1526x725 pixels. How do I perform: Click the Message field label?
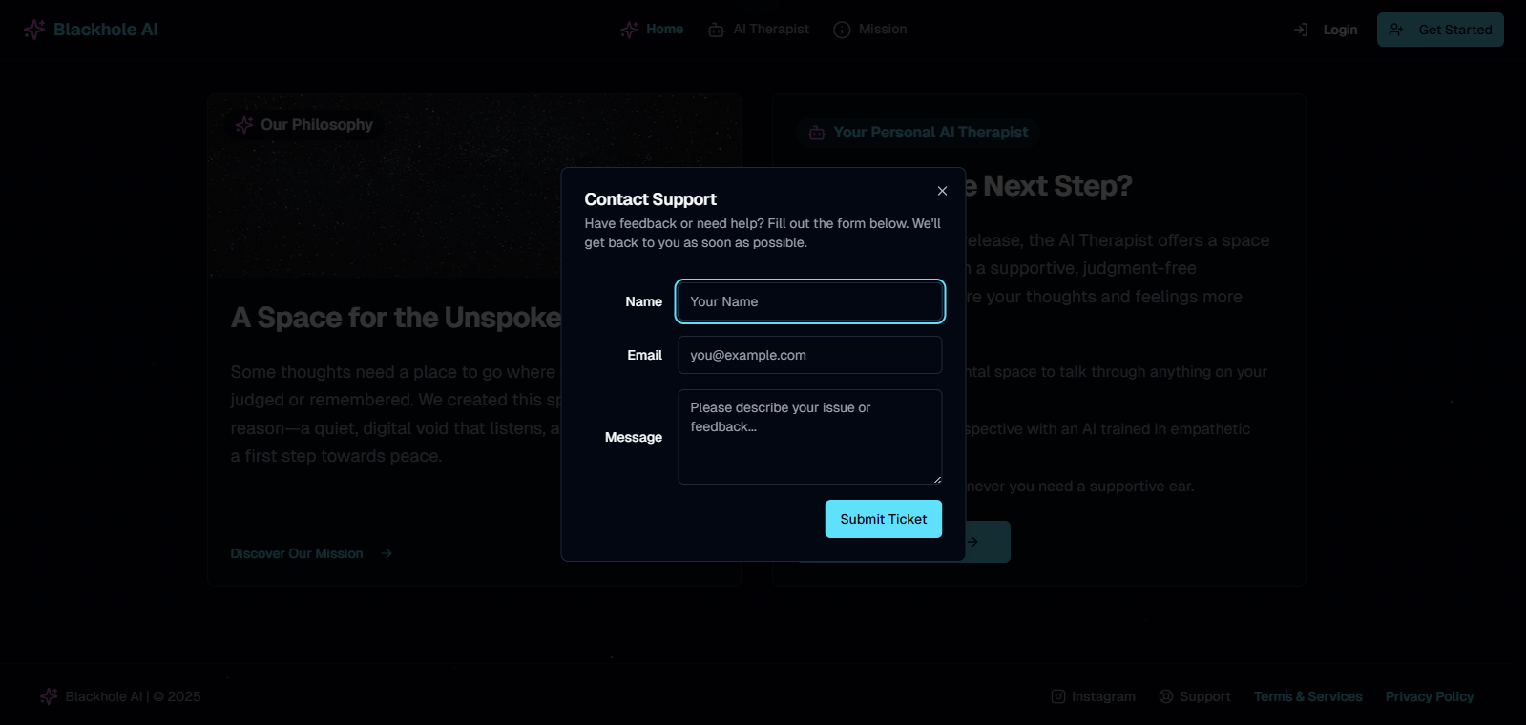(x=634, y=437)
